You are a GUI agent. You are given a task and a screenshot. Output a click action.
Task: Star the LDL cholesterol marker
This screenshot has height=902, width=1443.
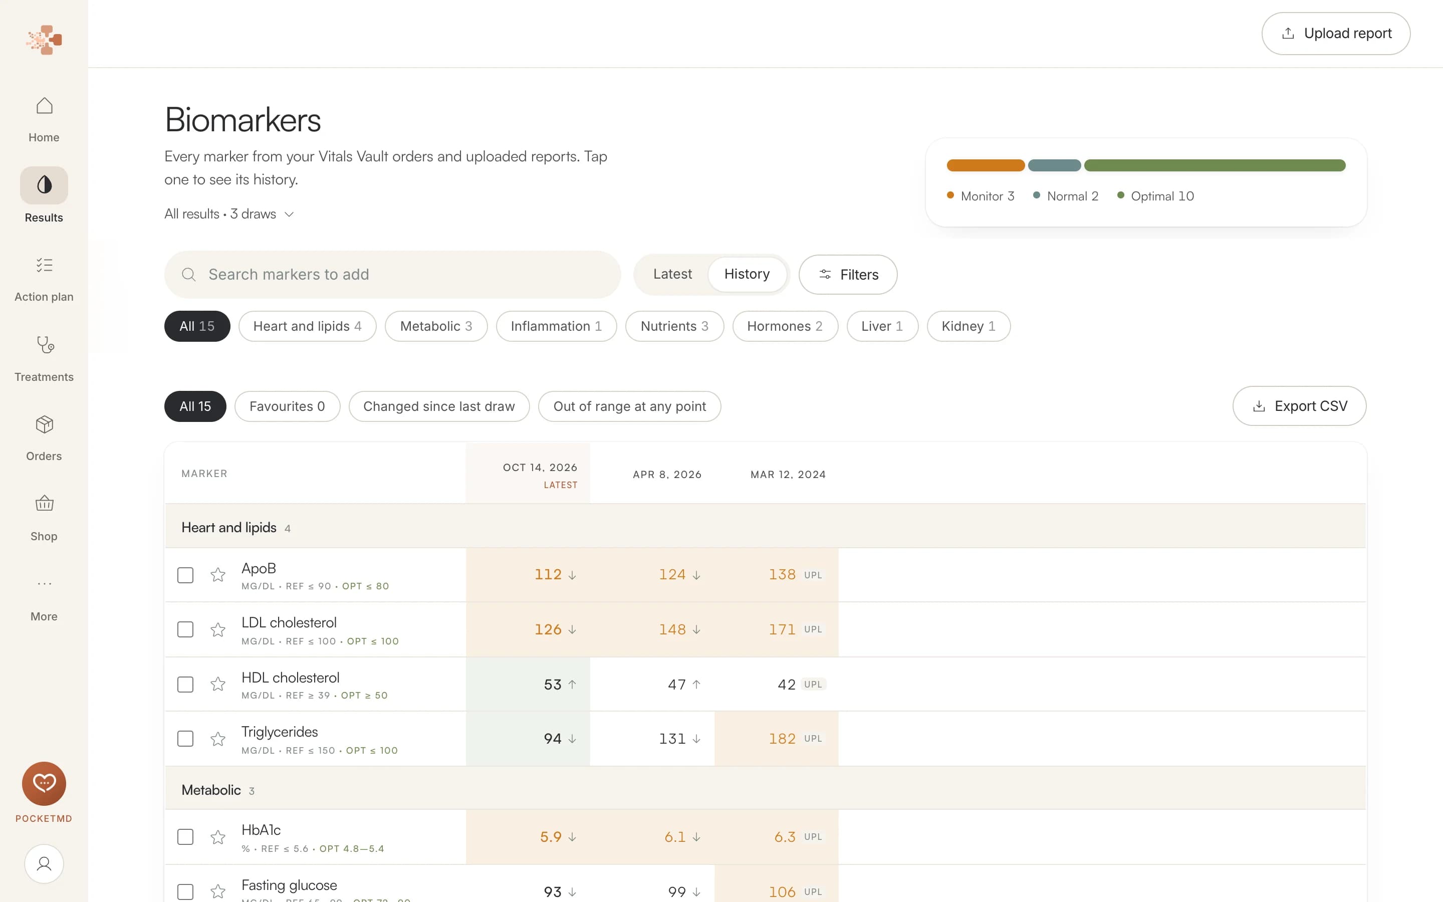click(x=217, y=630)
